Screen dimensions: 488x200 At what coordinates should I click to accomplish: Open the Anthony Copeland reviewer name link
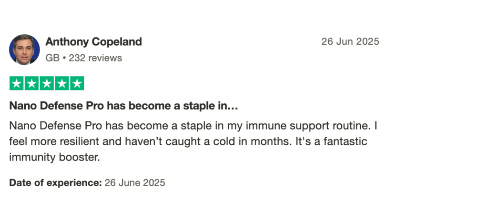(x=93, y=42)
